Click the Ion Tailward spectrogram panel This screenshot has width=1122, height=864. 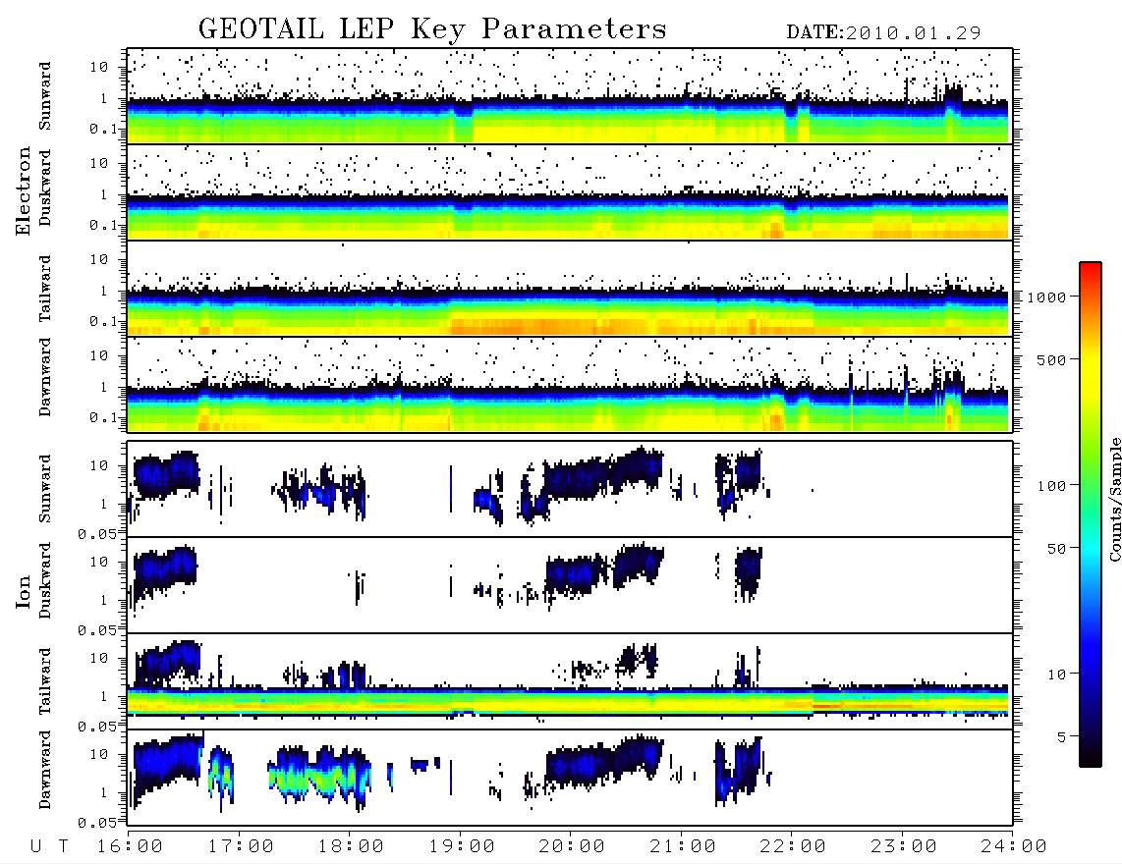click(570, 681)
